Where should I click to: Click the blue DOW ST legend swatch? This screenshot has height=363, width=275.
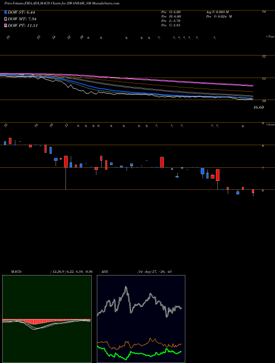tap(6, 13)
